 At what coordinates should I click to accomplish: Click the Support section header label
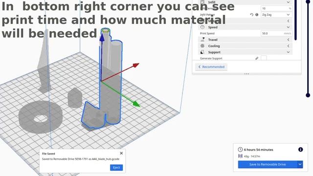pos(214,52)
